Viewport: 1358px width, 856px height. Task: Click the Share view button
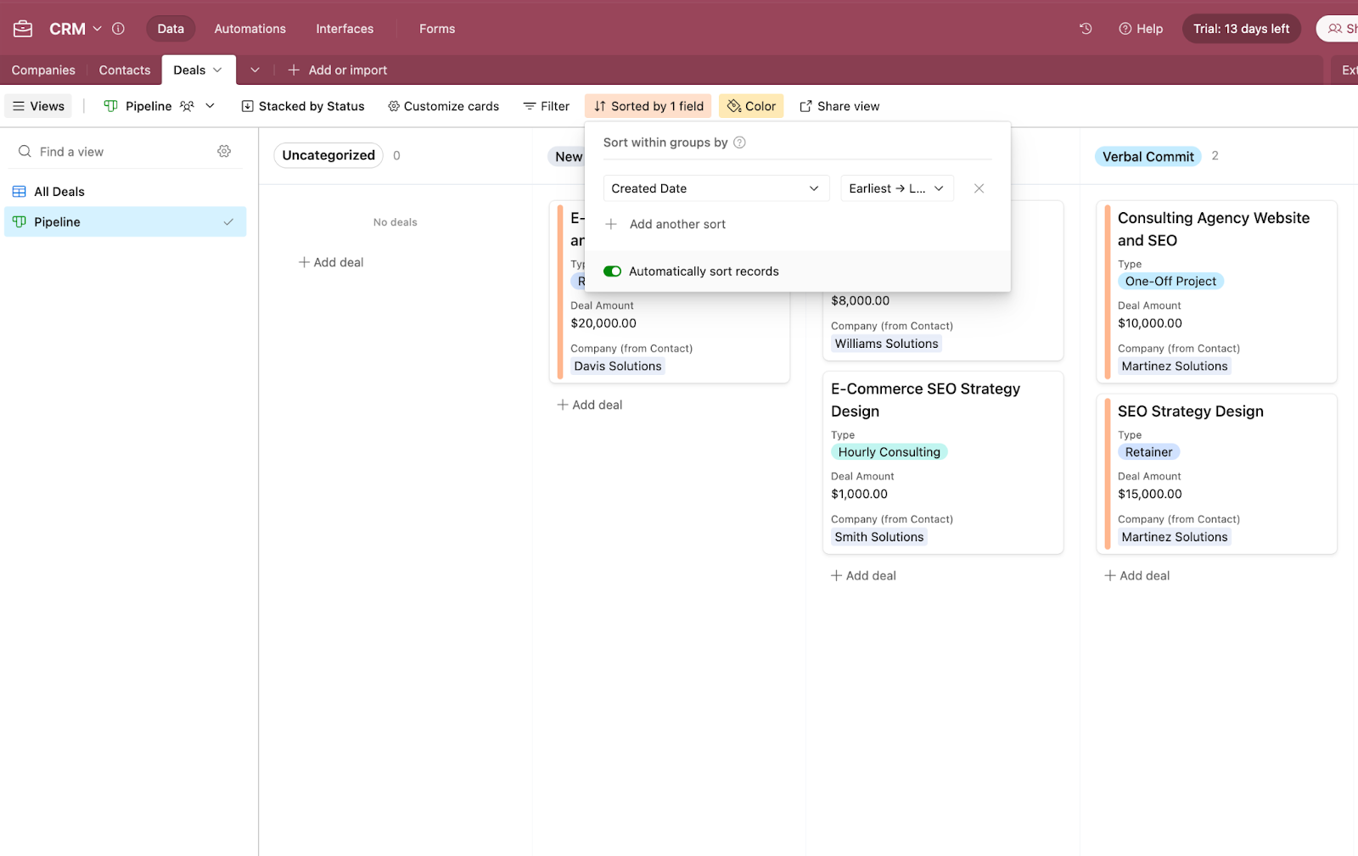839,106
